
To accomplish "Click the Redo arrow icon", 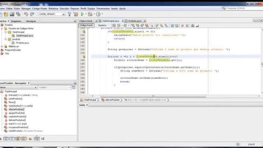I will [32, 14].
